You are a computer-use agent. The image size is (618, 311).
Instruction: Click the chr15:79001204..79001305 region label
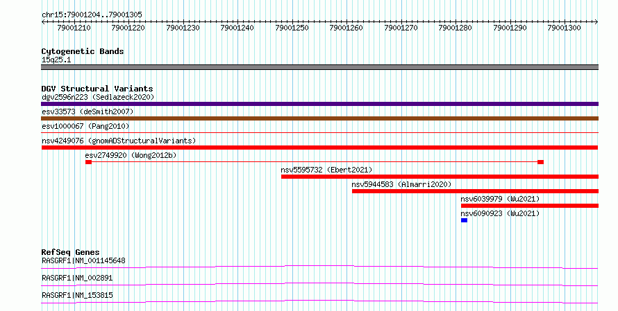[92, 15]
